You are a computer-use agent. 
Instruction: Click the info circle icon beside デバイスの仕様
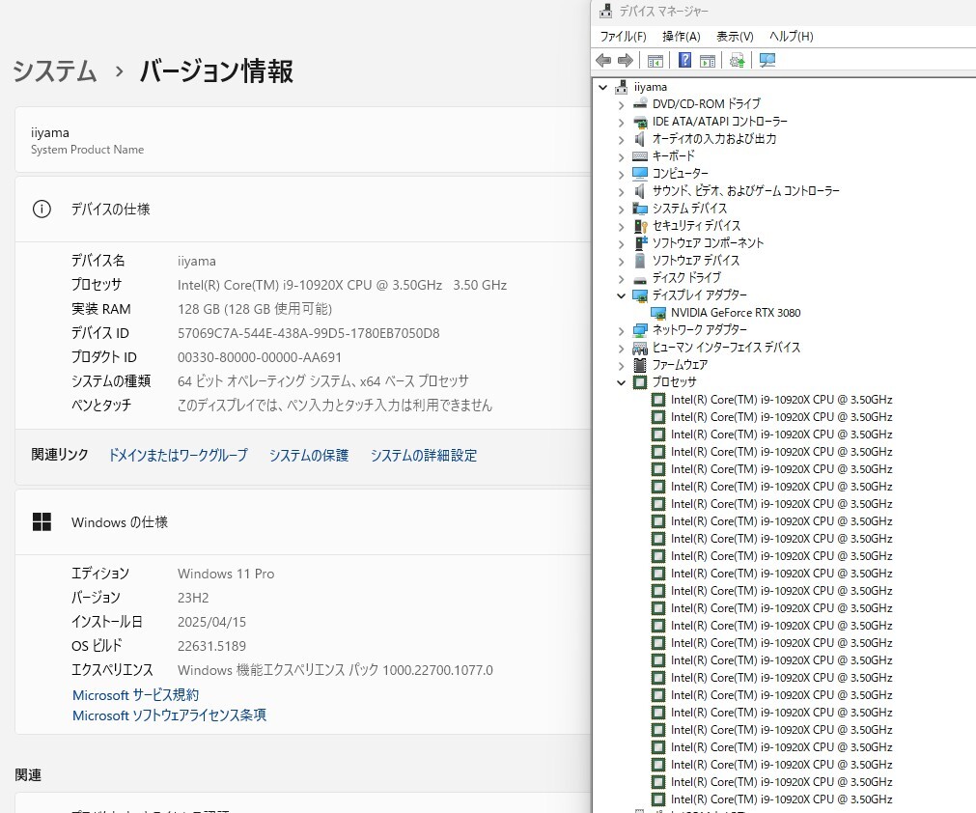pyautogui.click(x=42, y=210)
